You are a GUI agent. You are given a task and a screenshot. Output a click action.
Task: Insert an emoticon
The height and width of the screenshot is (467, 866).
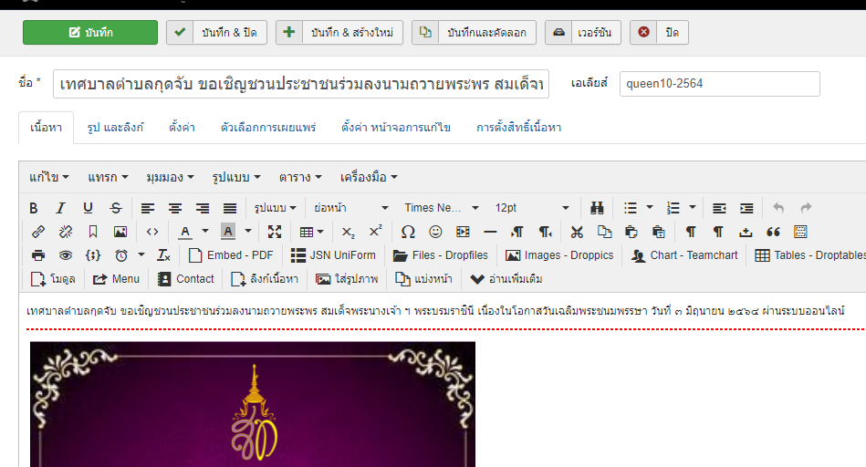(x=436, y=232)
